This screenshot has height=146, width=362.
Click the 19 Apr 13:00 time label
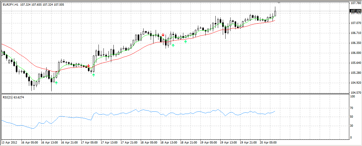[x=228, y=142]
